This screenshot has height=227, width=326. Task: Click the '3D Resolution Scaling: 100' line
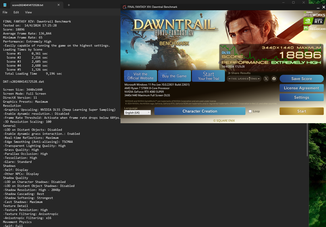(x=27, y=122)
